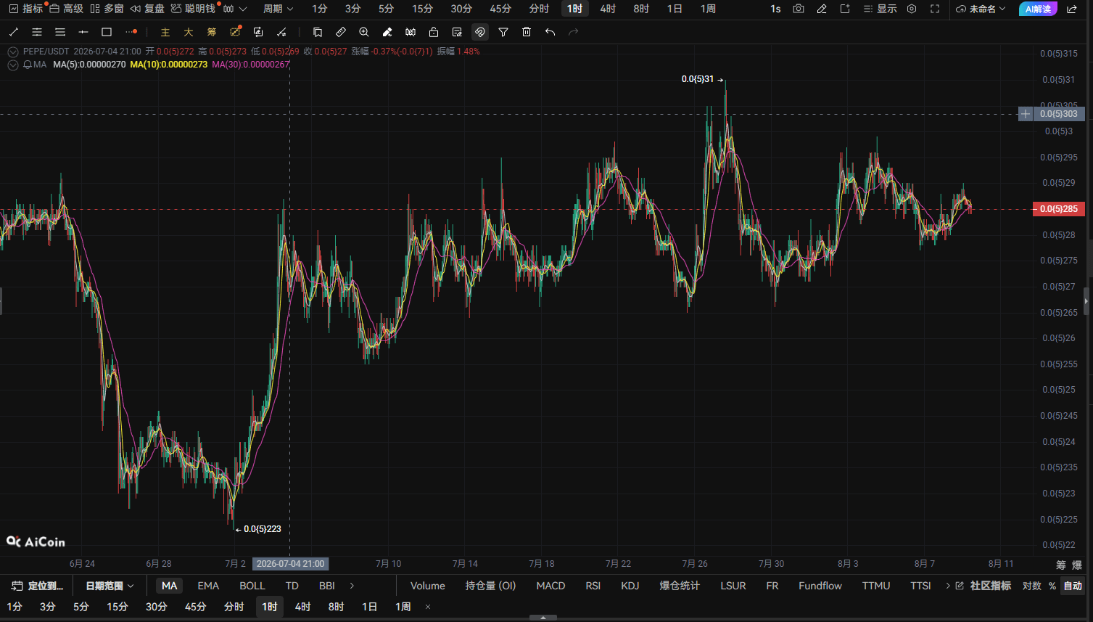Image resolution: width=1093 pixels, height=622 pixels.
Task: Enable the BOLL main indicator
Action: click(x=252, y=586)
